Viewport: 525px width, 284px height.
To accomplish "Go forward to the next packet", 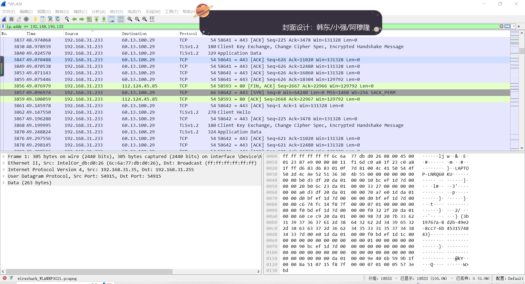I will click(82, 19).
